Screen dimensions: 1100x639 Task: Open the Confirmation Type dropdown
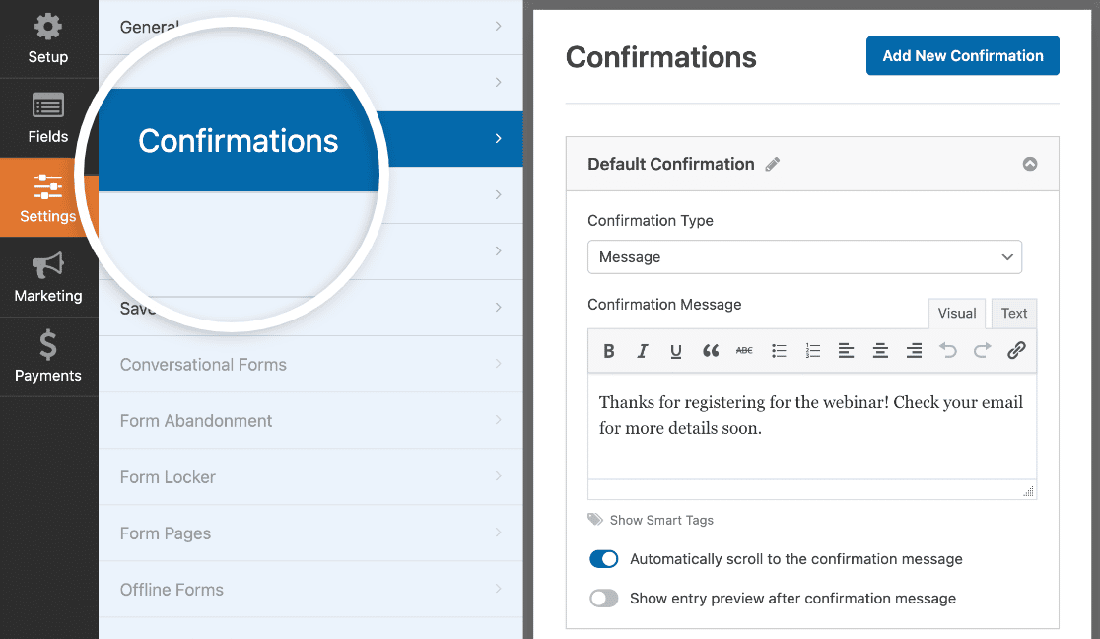point(804,257)
